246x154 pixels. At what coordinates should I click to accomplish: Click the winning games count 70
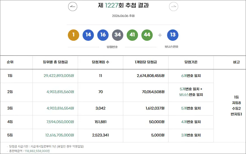(x=101, y=92)
